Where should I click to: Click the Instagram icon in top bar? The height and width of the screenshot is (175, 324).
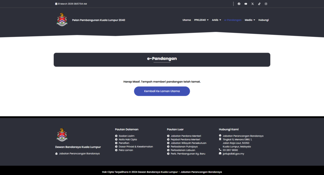(266, 4)
